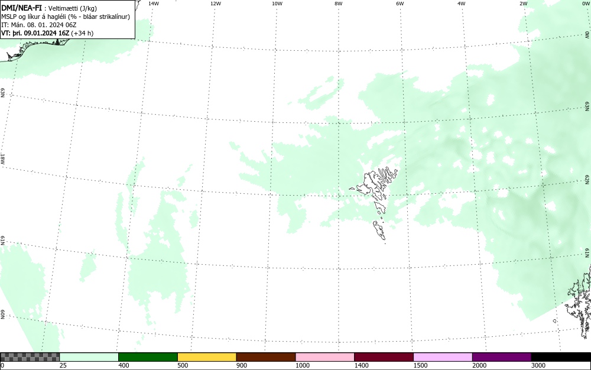Click the 'VT: þri. 09.01.2024 16Z' line
This screenshot has width=591, height=370.
click(x=47, y=33)
